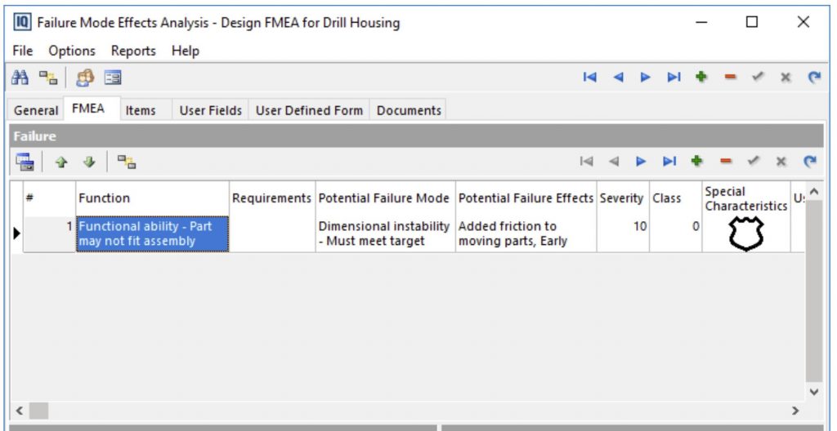Switch to the Documents tab
837x431 pixels.
(409, 110)
